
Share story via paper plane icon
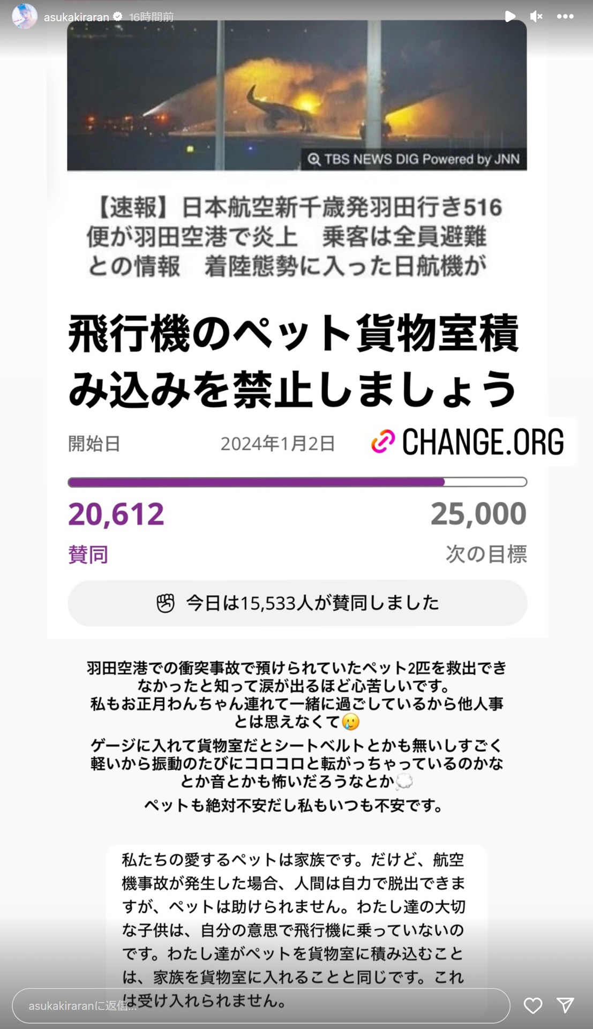tap(565, 1005)
